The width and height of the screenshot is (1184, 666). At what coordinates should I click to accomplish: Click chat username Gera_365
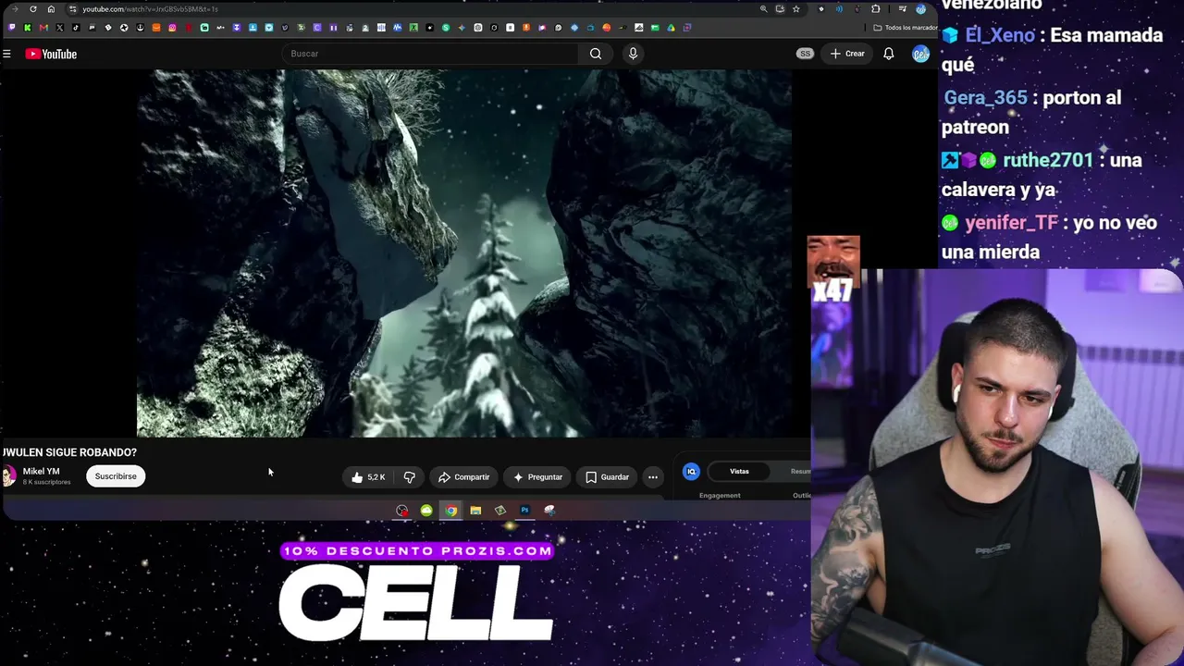tap(985, 97)
